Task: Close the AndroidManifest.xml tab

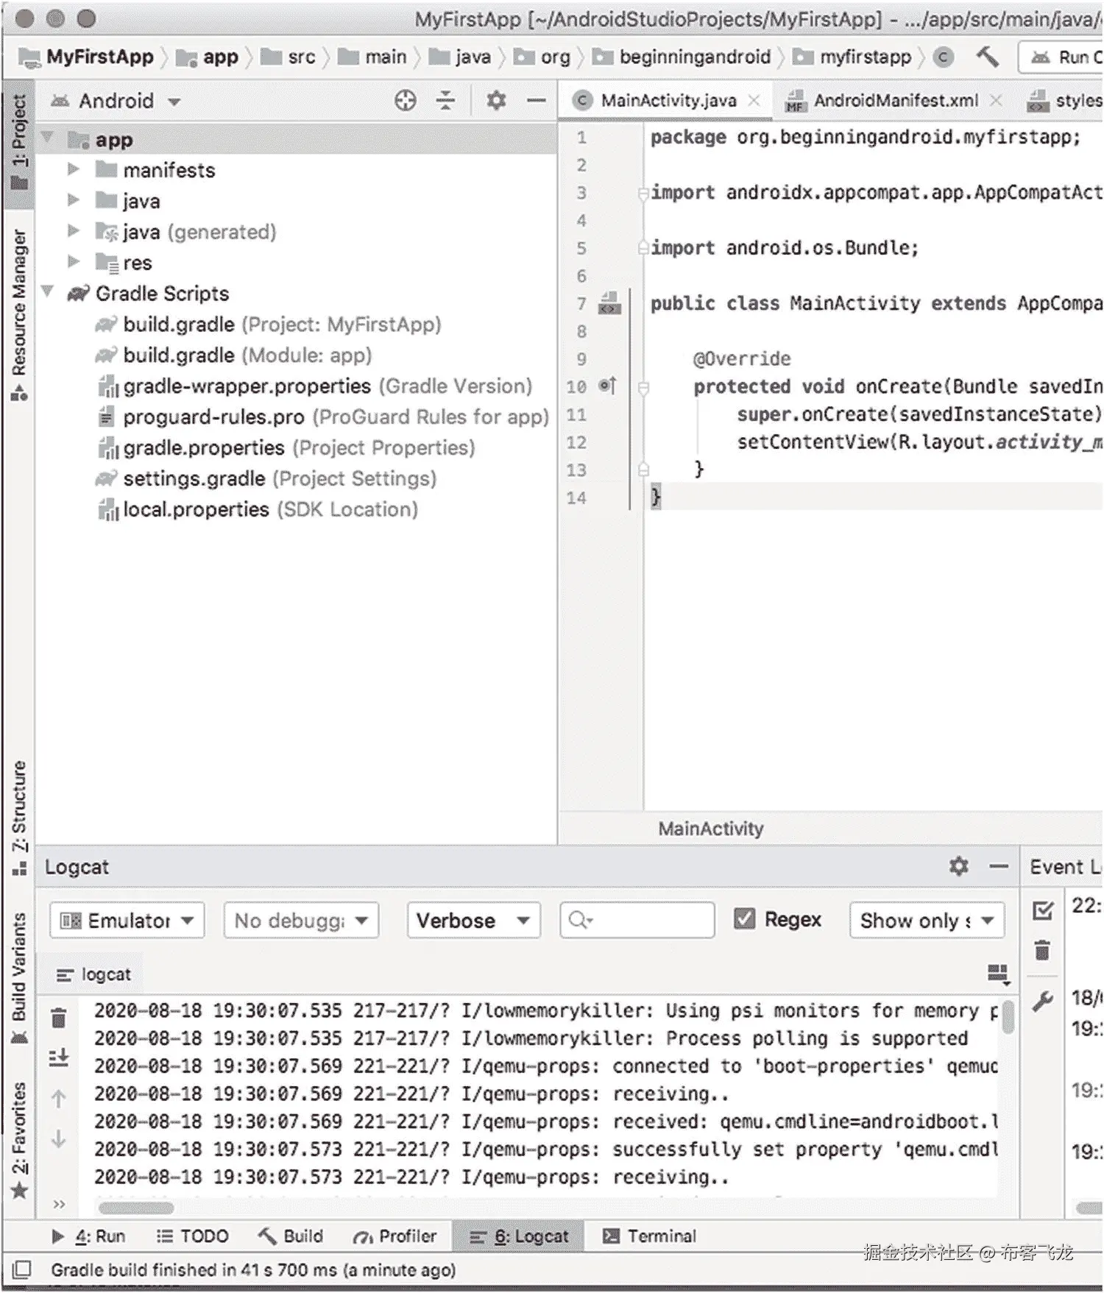Action: click(995, 100)
